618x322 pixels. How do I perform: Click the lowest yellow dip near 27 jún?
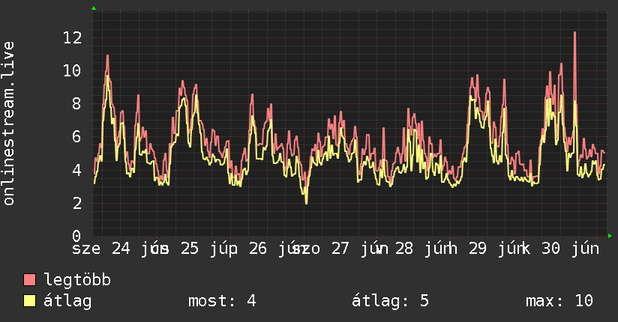306,202
